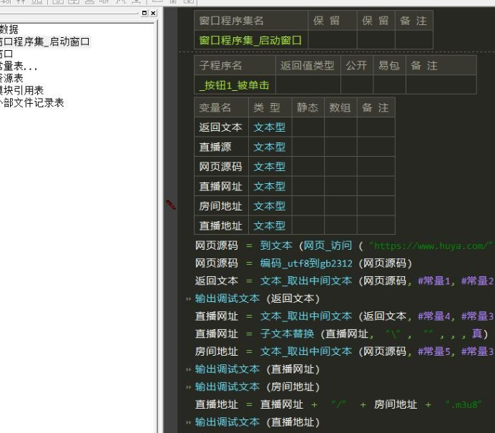Select 窗口程序集_启动窗口 in project tree
495x433 pixels.
click(x=46, y=42)
